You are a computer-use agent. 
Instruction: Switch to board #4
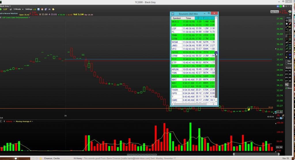(290, 74)
